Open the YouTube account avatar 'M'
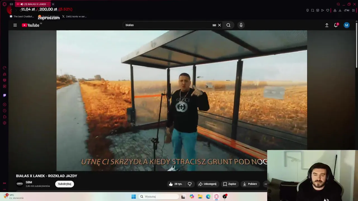 [347, 25]
